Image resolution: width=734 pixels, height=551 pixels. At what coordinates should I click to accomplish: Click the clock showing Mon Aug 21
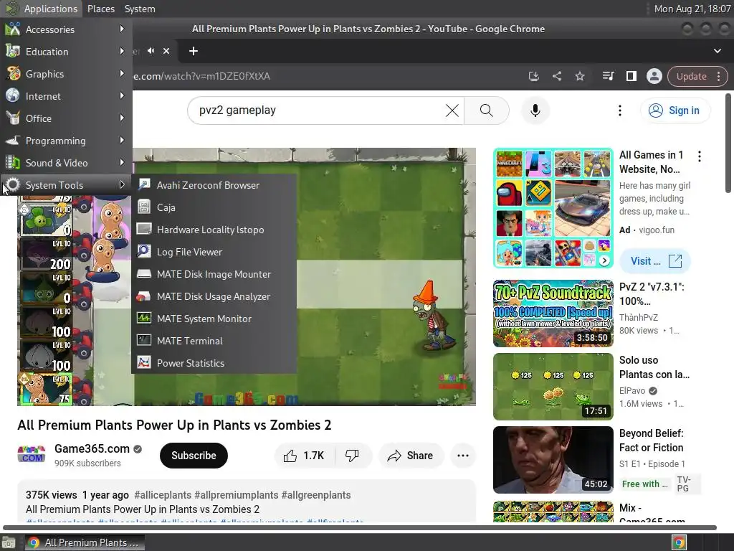point(692,9)
